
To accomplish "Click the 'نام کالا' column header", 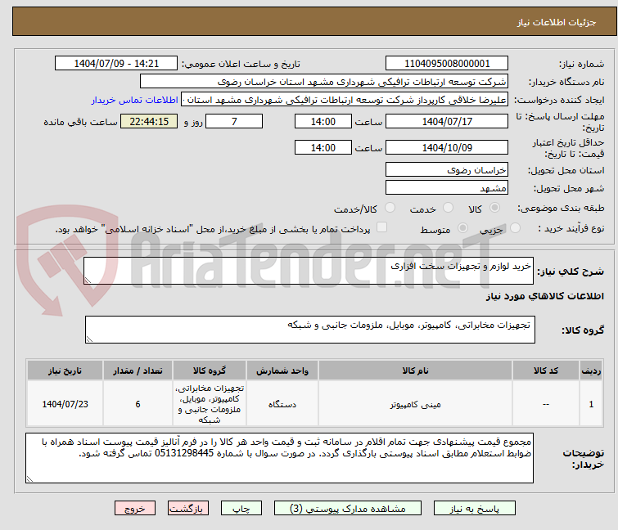I will click(415, 371).
